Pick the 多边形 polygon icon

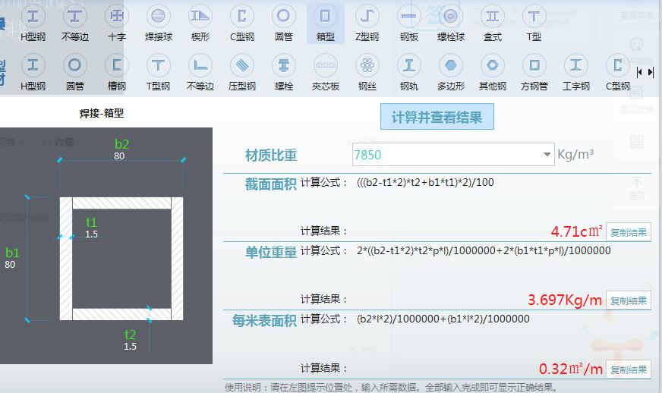coord(450,74)
